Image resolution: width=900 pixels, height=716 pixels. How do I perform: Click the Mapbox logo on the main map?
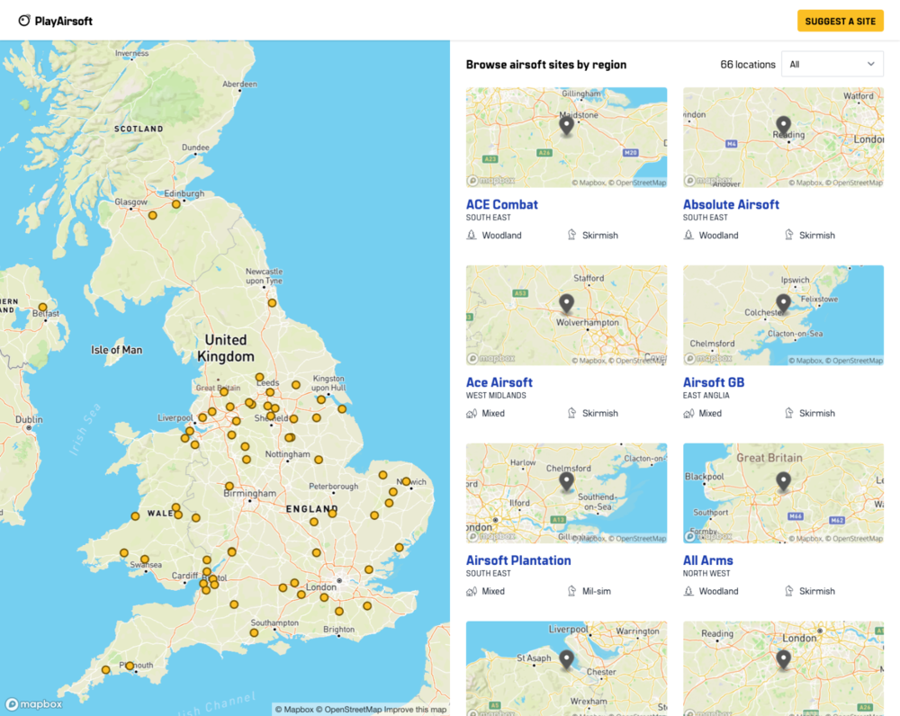click(33, 704)
